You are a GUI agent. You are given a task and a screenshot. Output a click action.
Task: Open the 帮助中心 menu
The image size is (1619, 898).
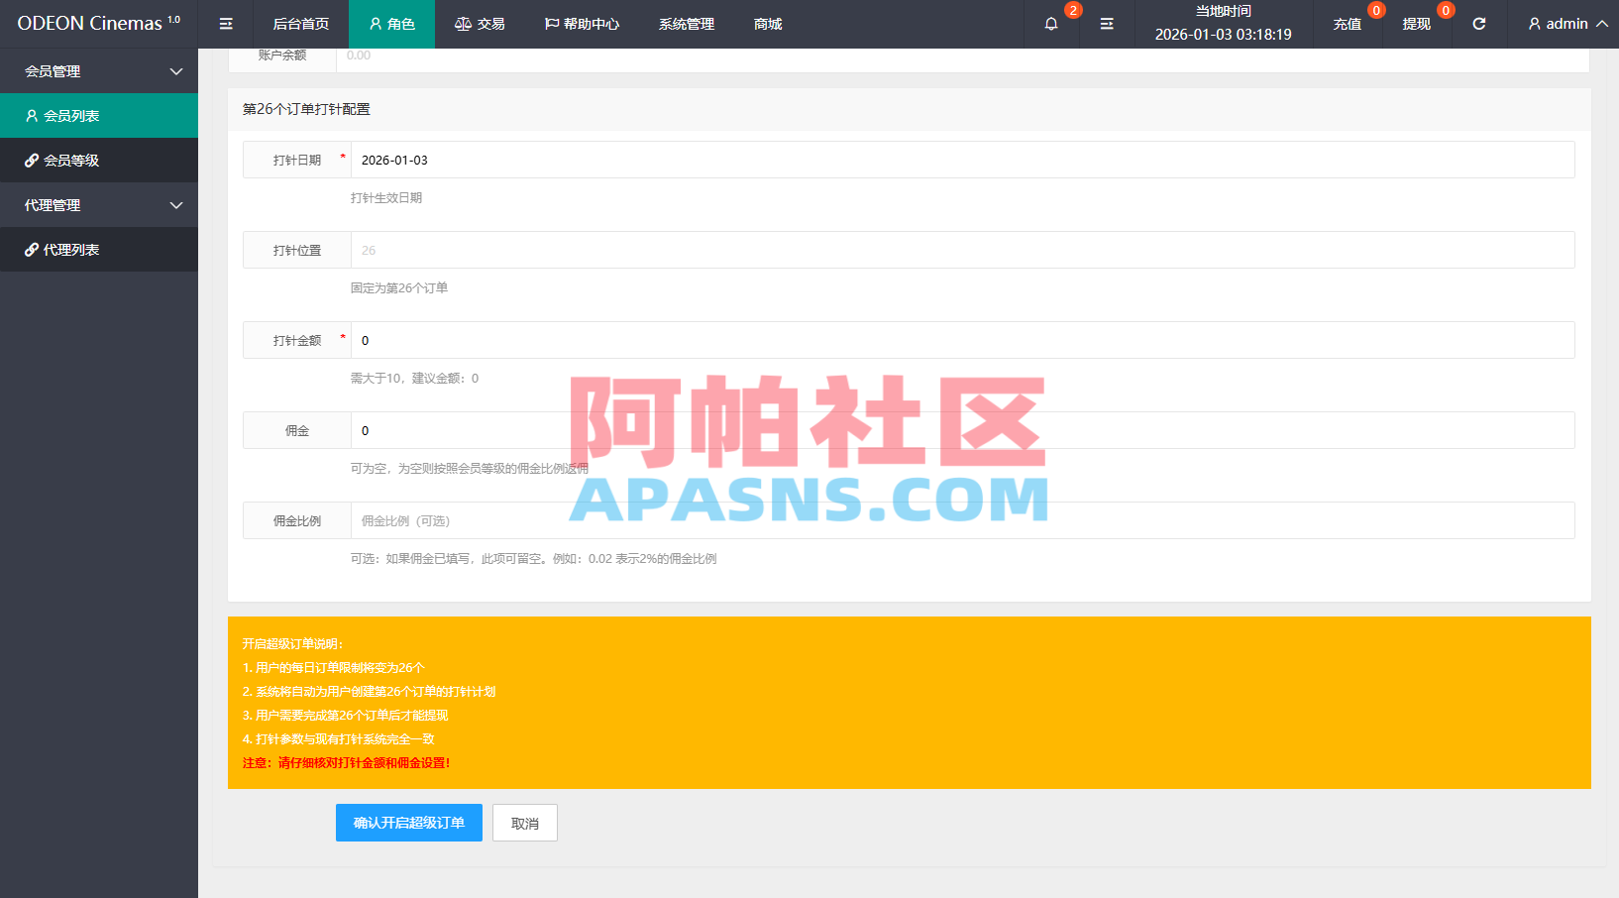pos(582,24)
